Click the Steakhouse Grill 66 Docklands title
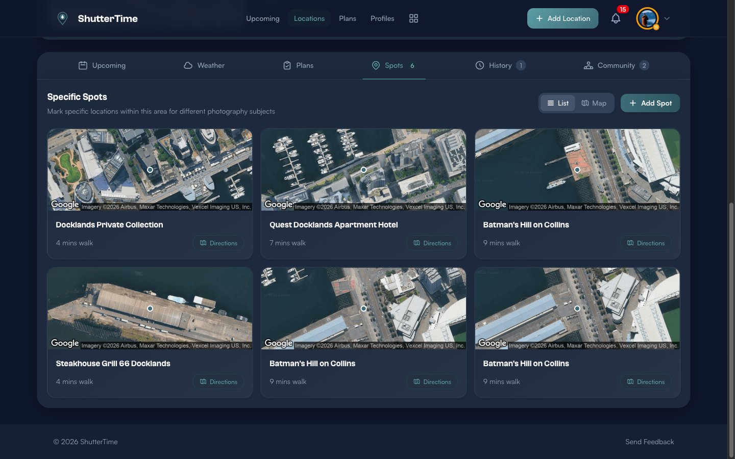 tap(113, 364)
